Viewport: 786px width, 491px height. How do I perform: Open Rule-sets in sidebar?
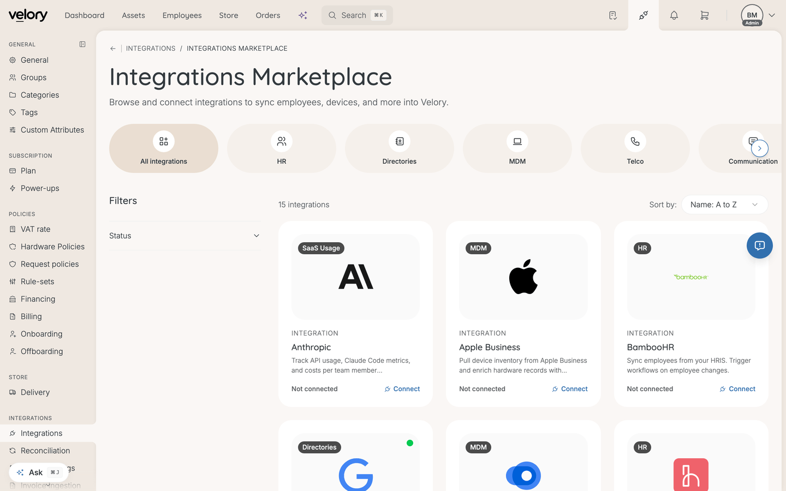coord(48,282)
